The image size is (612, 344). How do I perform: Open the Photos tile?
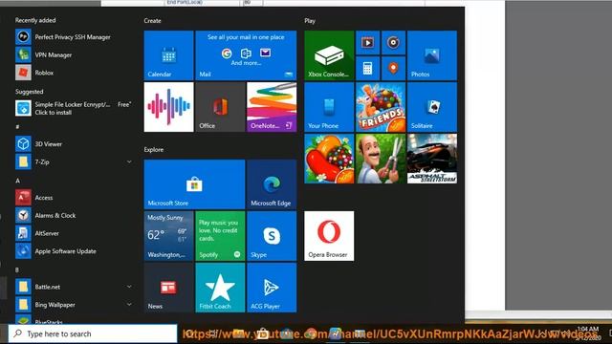tap(432, 55)
